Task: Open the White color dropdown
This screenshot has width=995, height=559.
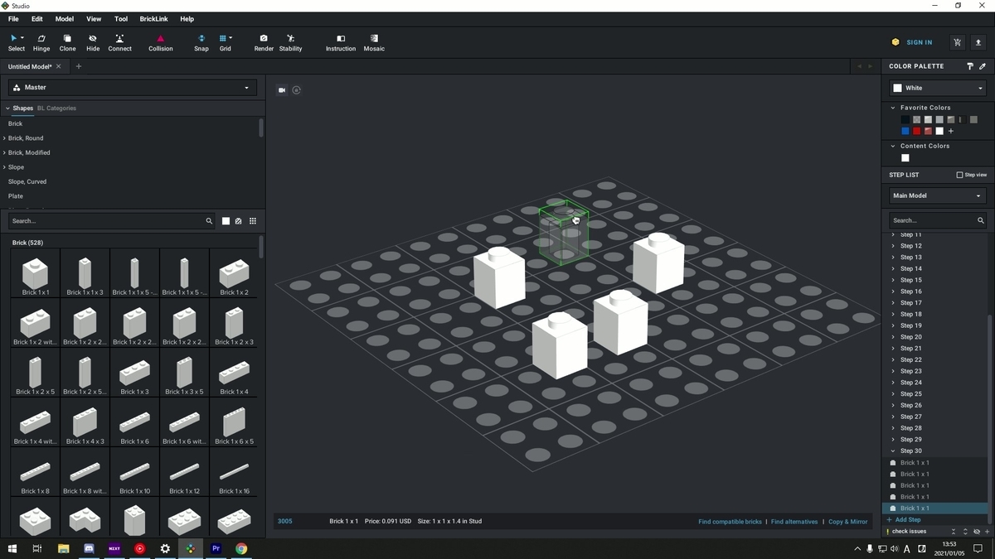Action: tap(937, 88)
